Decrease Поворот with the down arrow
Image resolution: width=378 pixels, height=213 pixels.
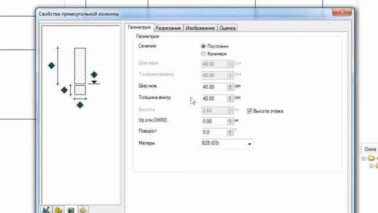tap(230, 134)
